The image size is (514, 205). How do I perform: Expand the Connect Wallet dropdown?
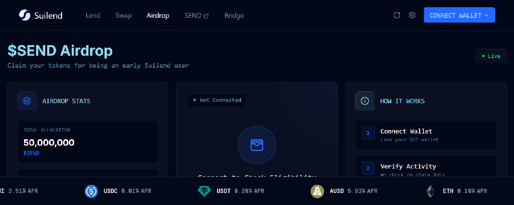click(459, 15)
